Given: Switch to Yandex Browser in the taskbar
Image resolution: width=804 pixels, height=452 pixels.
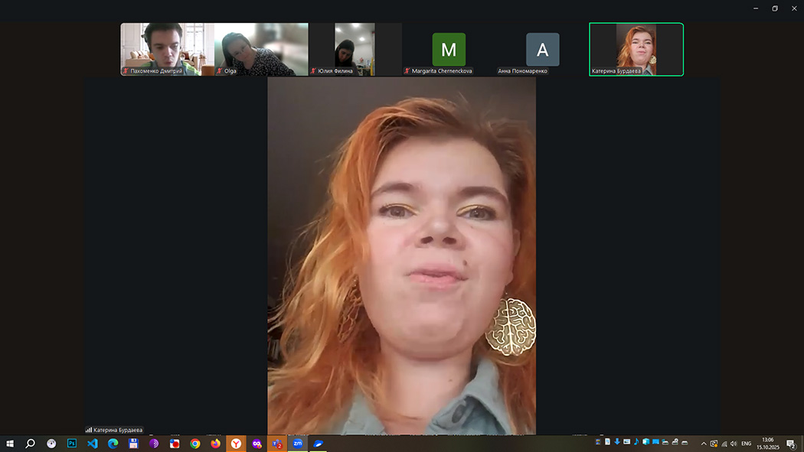Looking at the screenshot, I should [x=236, y=444].
